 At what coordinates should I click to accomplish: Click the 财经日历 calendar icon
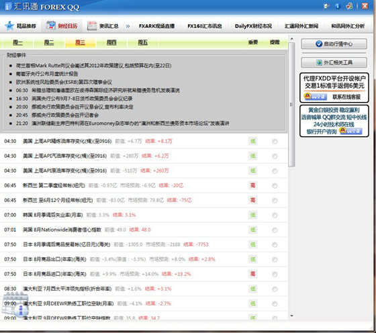(x=50, y=26)
